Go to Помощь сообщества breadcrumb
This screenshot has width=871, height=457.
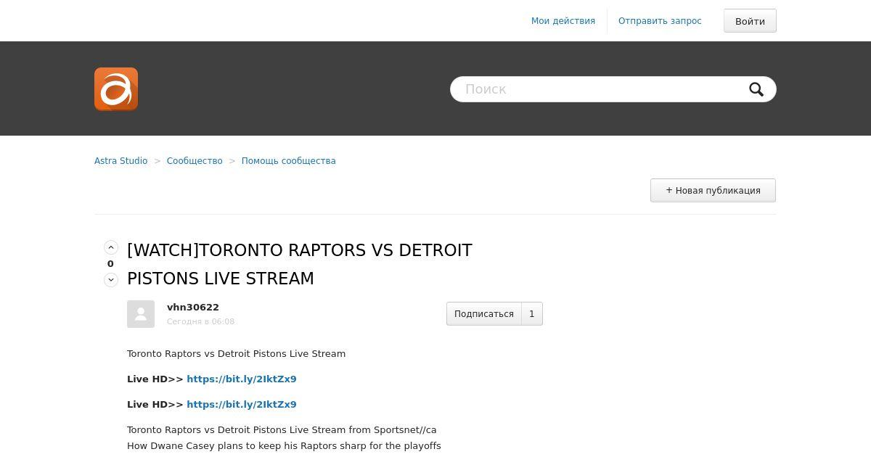(289, 161)
